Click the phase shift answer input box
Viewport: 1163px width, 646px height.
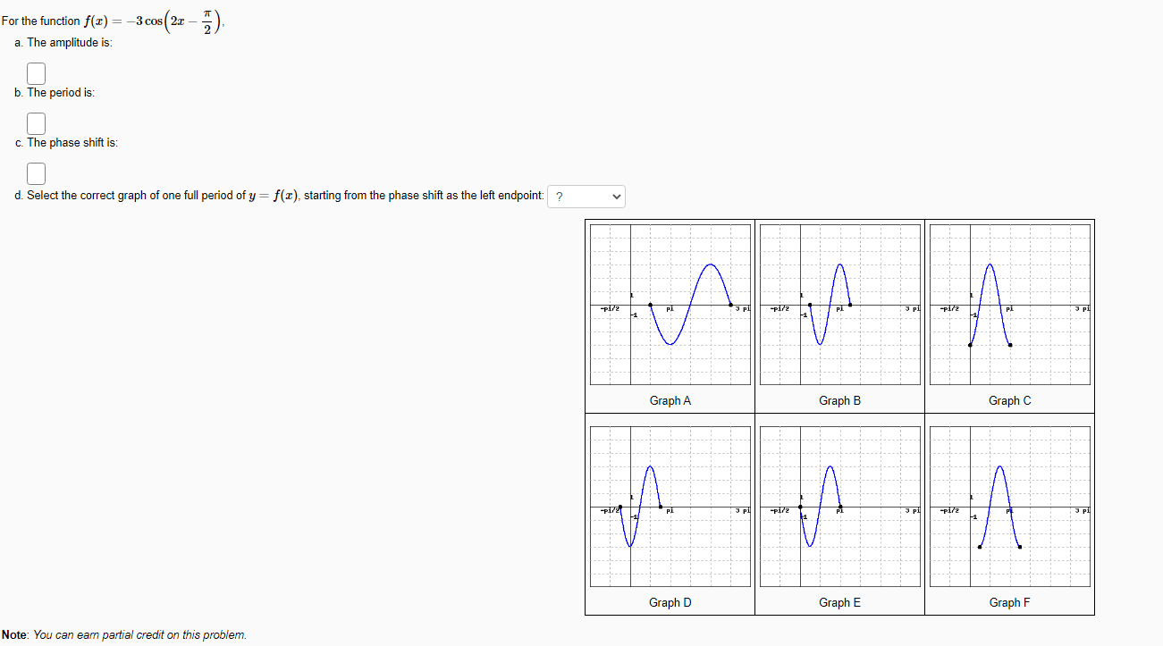36,172
